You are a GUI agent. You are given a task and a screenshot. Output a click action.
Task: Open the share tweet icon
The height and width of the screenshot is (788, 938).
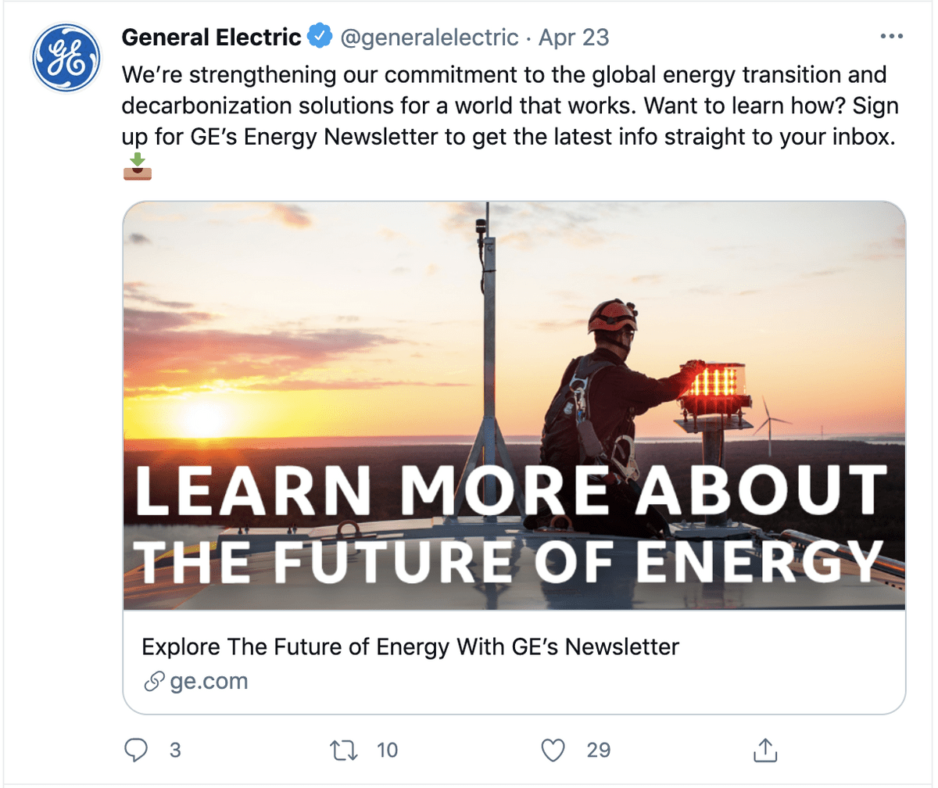tap(764, 750)
